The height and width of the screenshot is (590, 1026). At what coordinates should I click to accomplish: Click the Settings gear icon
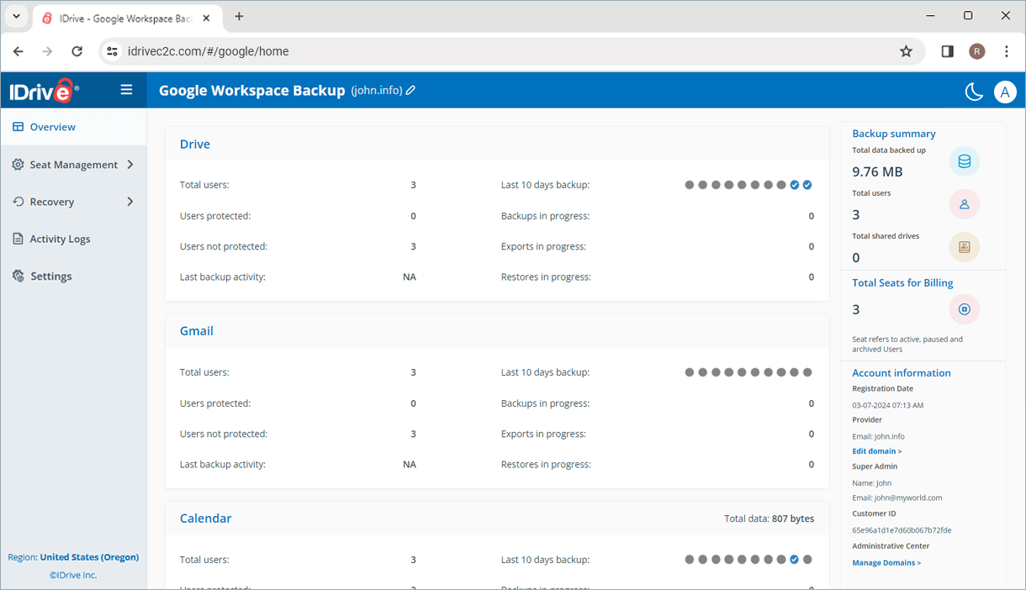click(x=18, y=275)
